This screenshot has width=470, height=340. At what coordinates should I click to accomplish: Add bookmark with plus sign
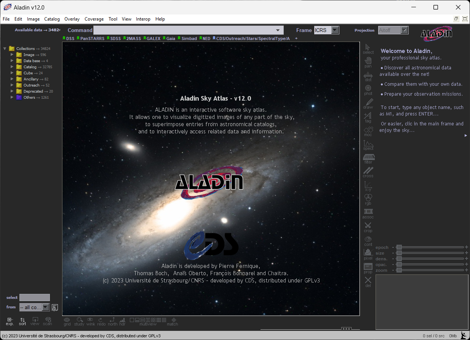[x=296, y=38]
